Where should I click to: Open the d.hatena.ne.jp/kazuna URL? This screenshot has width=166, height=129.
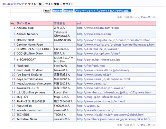point(98,49)
